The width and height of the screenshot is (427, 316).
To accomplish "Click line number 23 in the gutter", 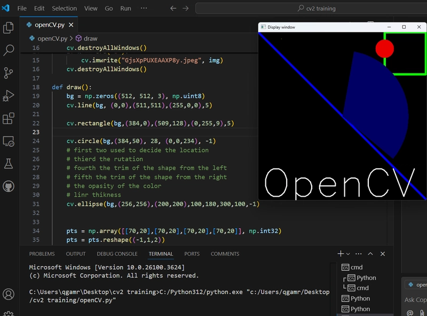I will (36, 132).
